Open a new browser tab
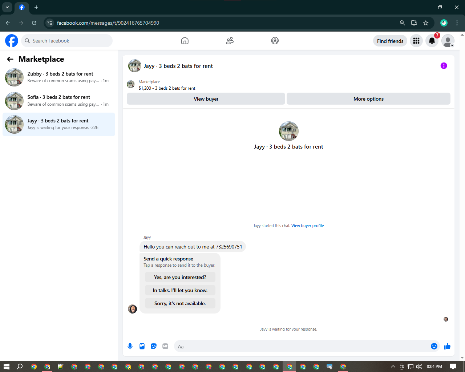 coord(36,7)
